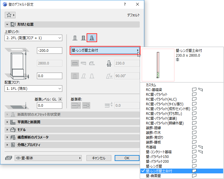Screen dimensions: 224x179
Task: Open the 壁-レンガ壁土台付 profile selector
Action: pyautogui.click(x=105, y=50)
